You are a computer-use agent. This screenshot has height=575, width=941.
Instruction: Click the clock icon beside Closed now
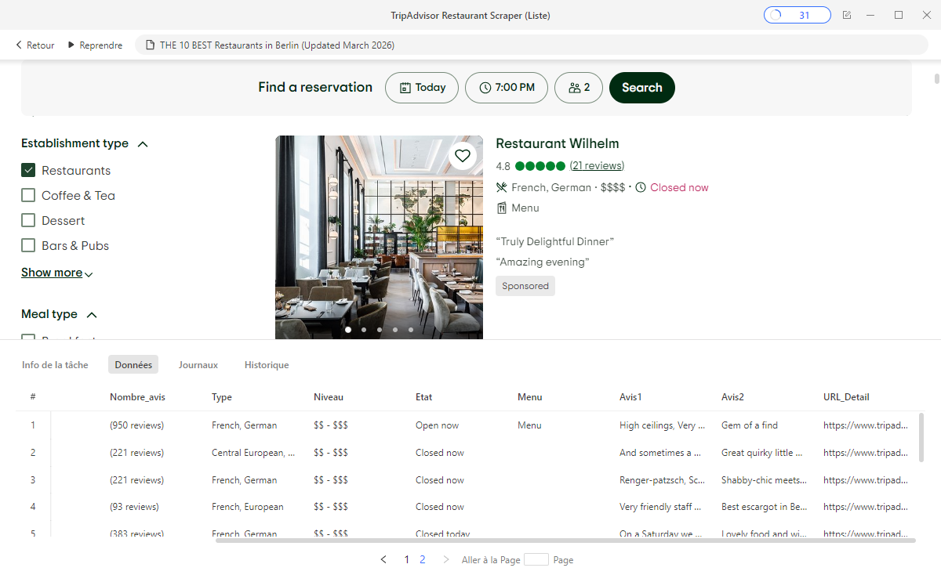[x=641, y=187]
